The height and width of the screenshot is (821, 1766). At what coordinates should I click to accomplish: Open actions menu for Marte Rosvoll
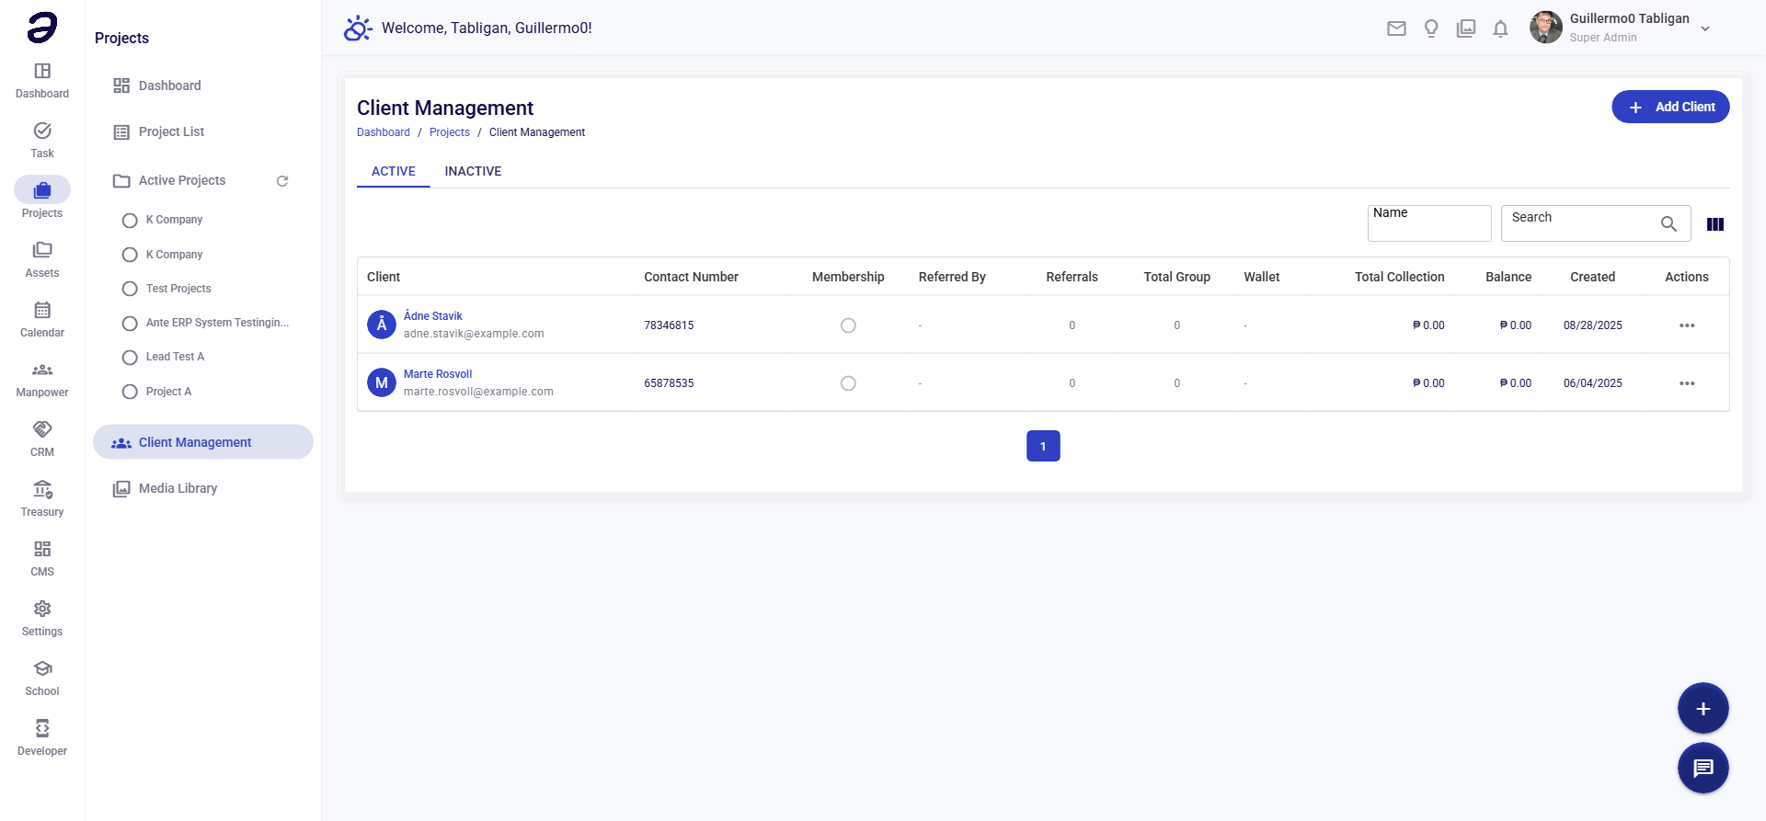tap(1686, 383)
